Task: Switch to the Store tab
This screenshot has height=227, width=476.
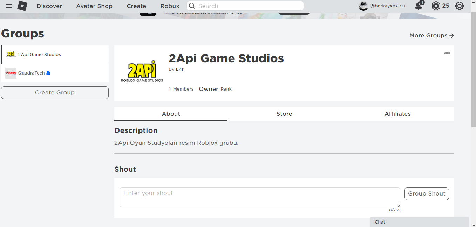Action: [x=284, y=114]
